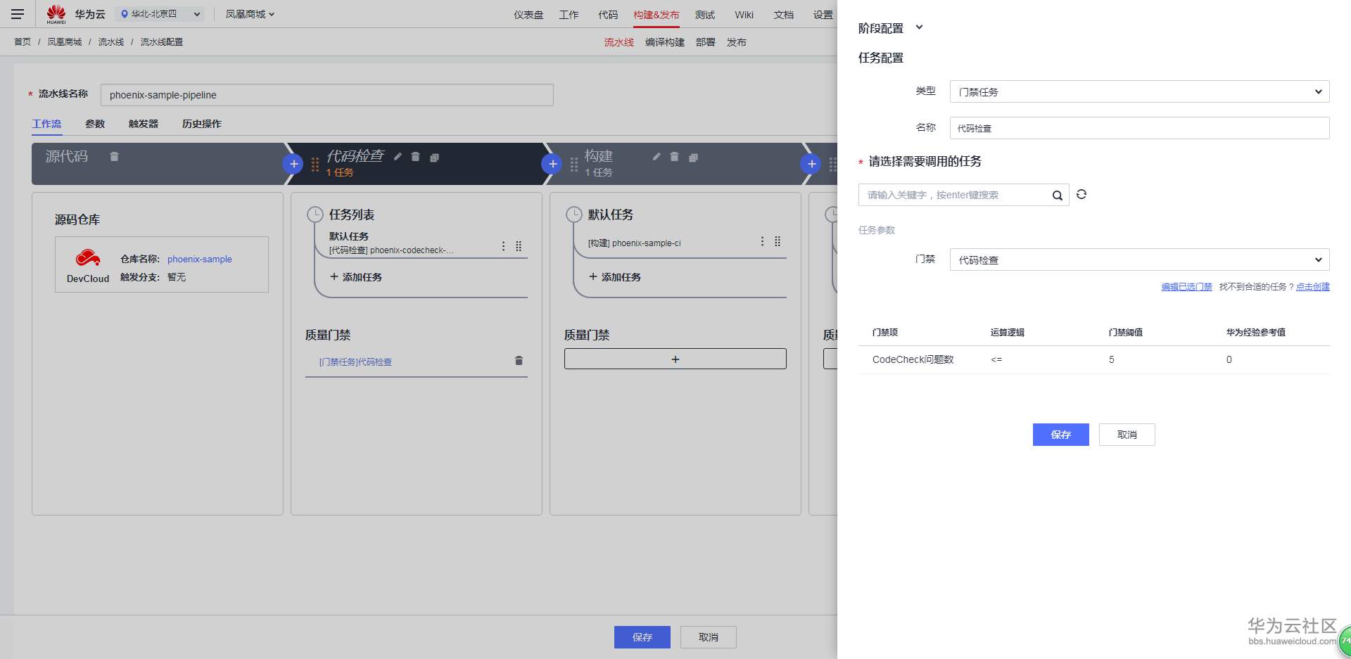Switch to the 发布 sub-tab
1351x659 pixels.
click(x=737, y=42)
